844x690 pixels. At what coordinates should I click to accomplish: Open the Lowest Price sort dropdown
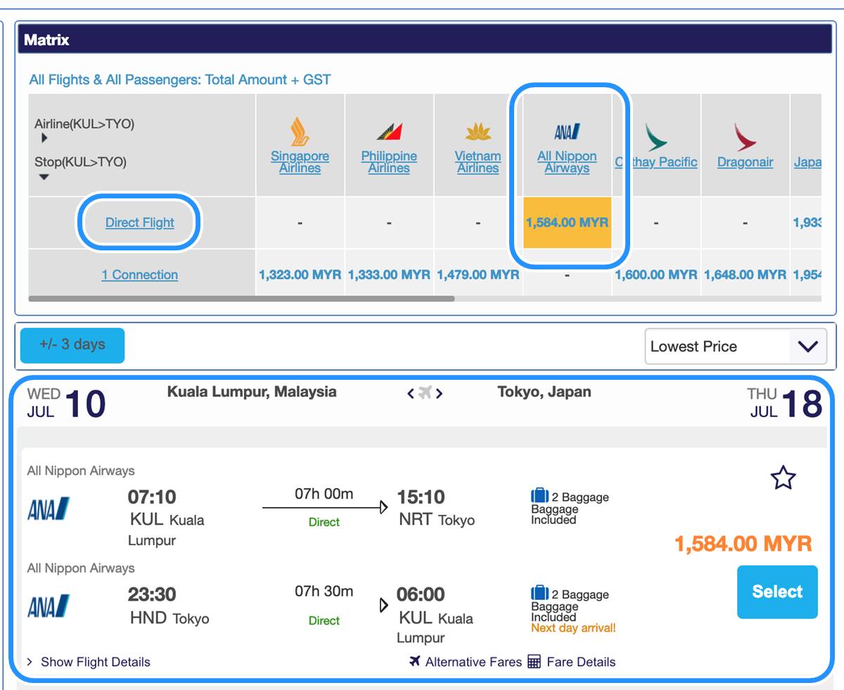tap(736, 346)
